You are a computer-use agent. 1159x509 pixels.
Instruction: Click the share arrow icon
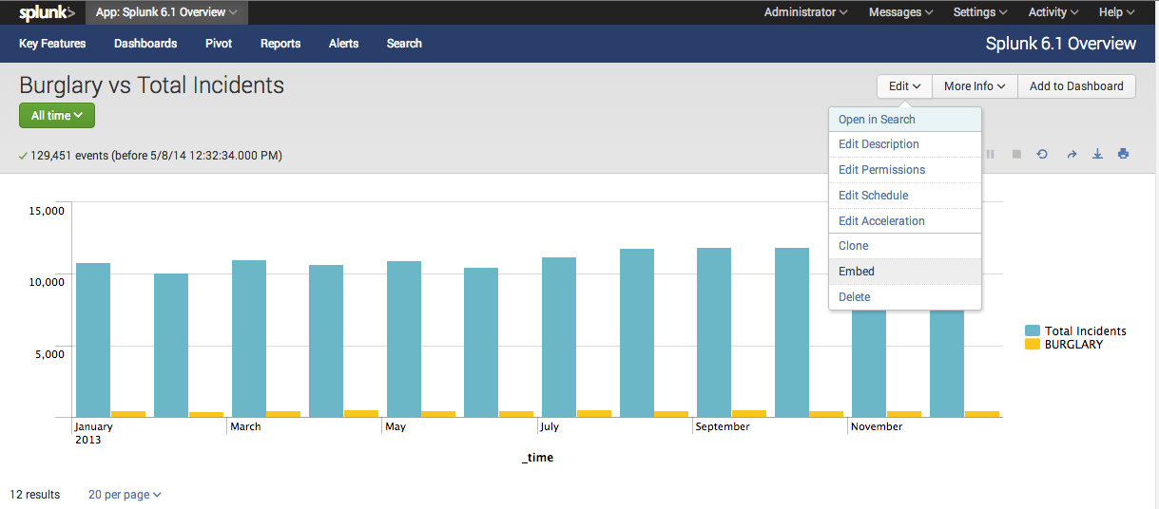point(1071,154)
